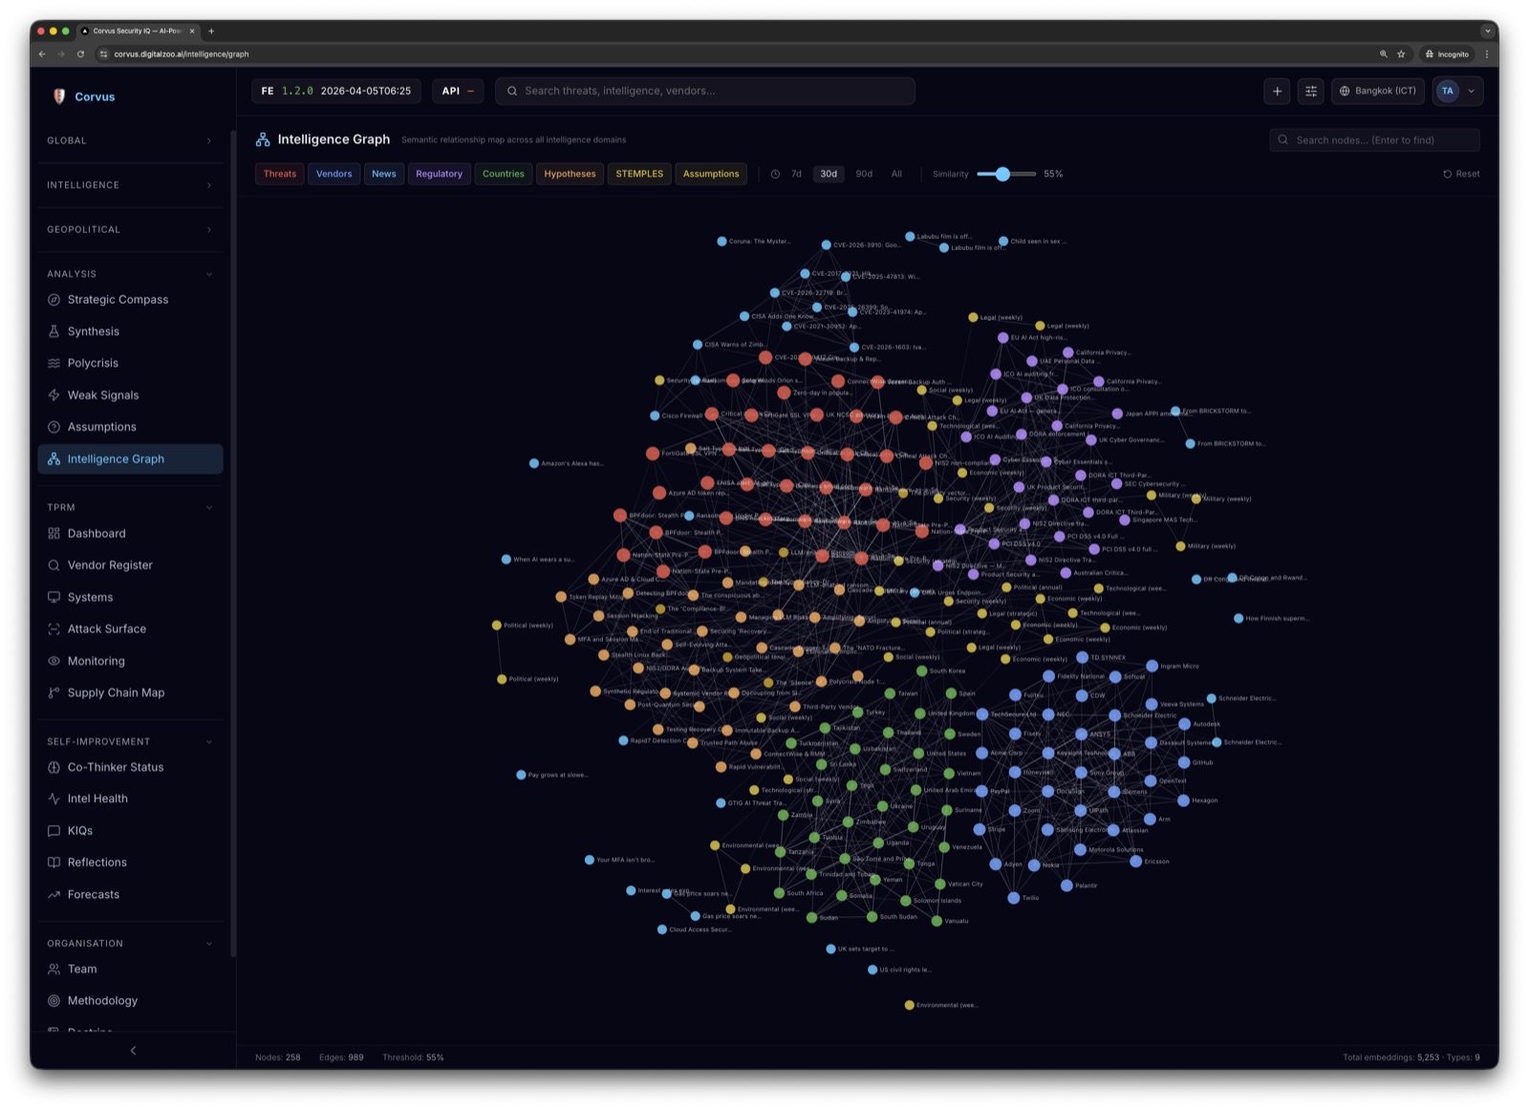Open Bangkok (ICT) timezone selector
This screenshot has height=1109, width=1529.
pyautogui.click(x=1378, y=92)
